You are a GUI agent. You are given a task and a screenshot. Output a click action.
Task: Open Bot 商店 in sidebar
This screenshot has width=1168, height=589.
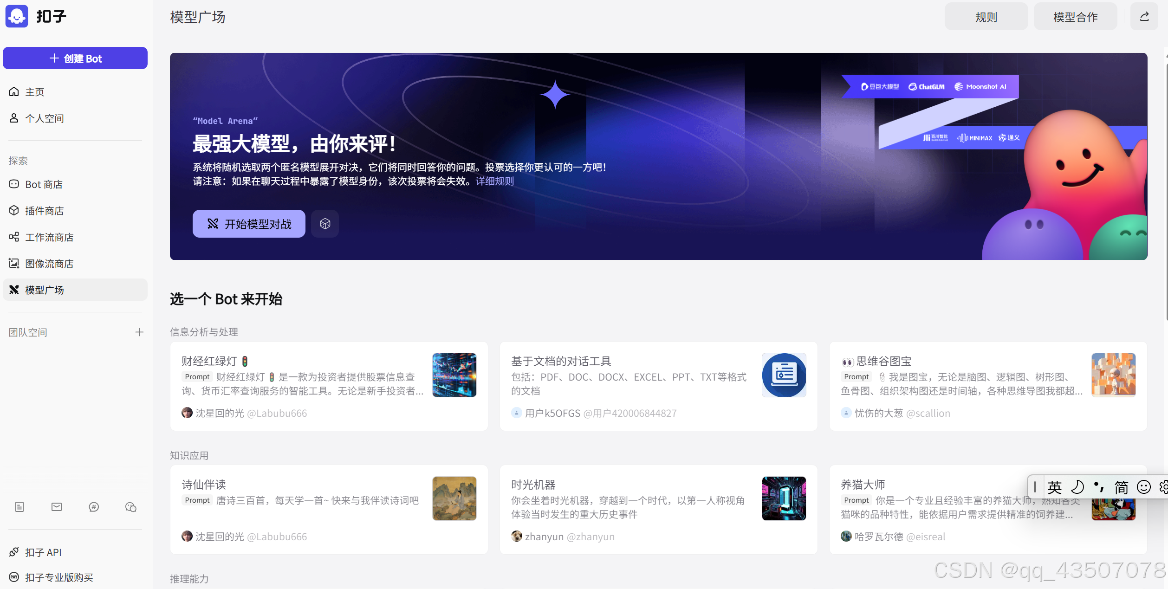pyautogui.click(x=44, y=184)
